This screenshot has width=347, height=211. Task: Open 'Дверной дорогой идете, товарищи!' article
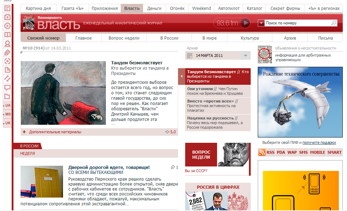tap(109, 167)
